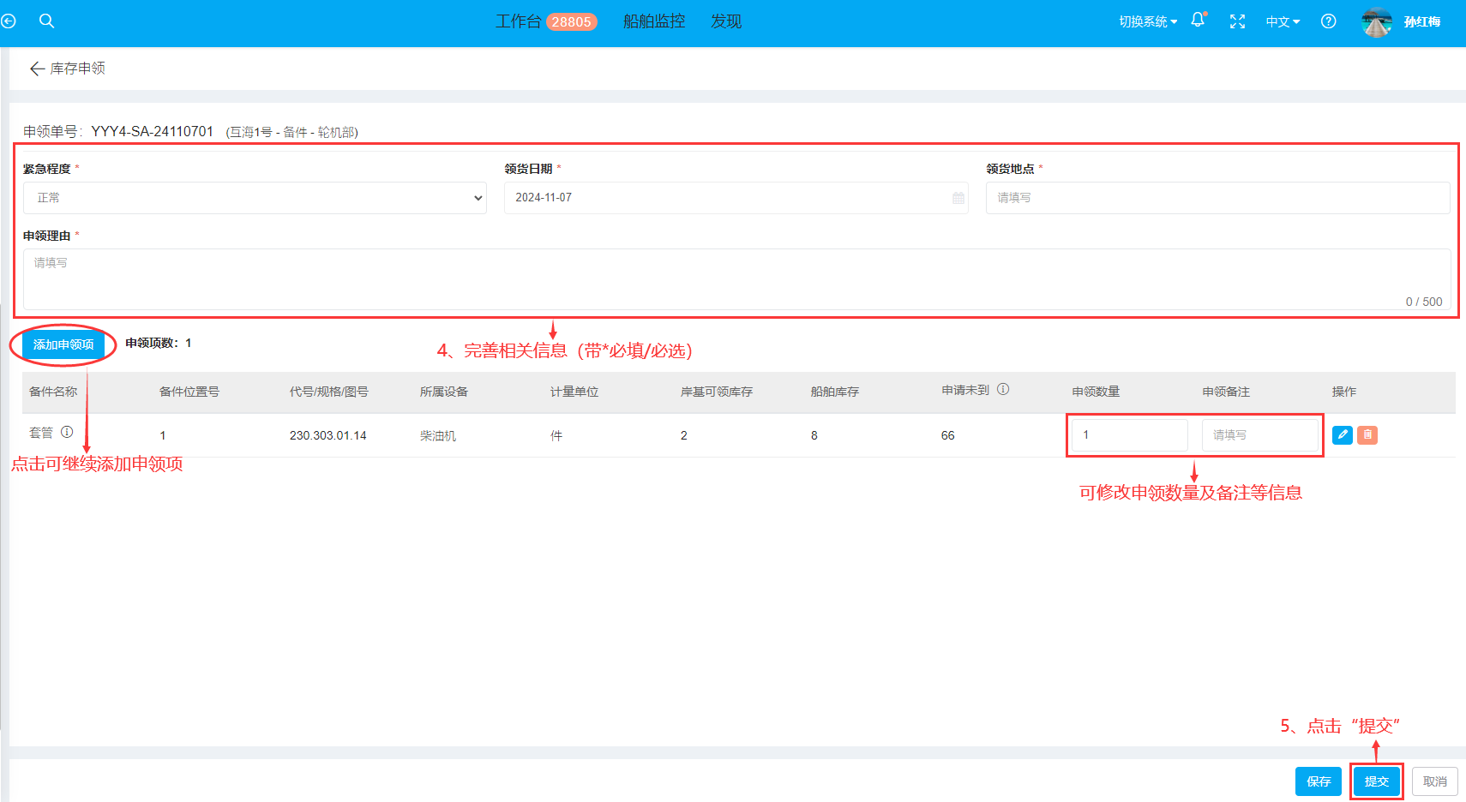The height and width of the screenshot is (802, 1466).
Task: Click the 领货地点 input field
Action: click(x=1217, y=198)
